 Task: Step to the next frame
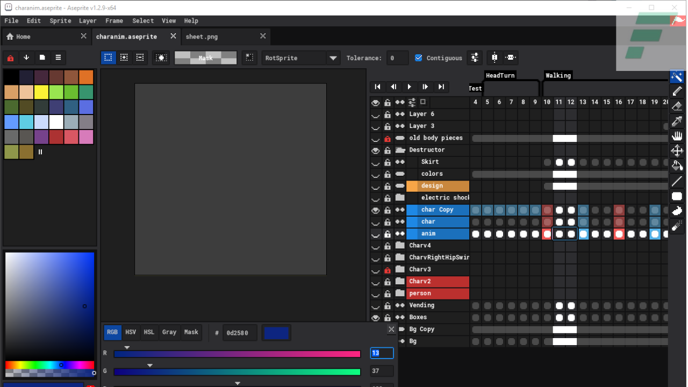[425, 87]
